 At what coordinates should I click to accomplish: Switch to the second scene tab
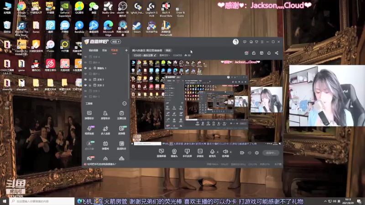(x=104, y=50)
